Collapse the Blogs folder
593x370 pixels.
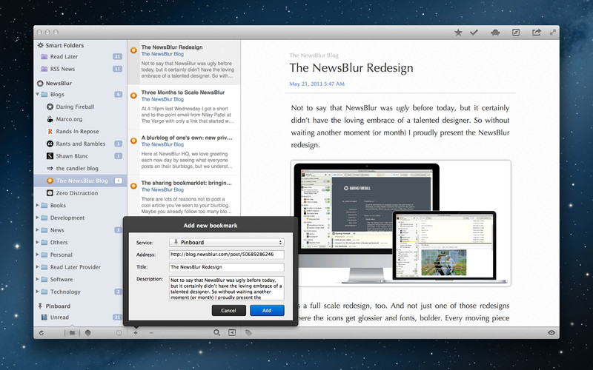click(38, 95)
